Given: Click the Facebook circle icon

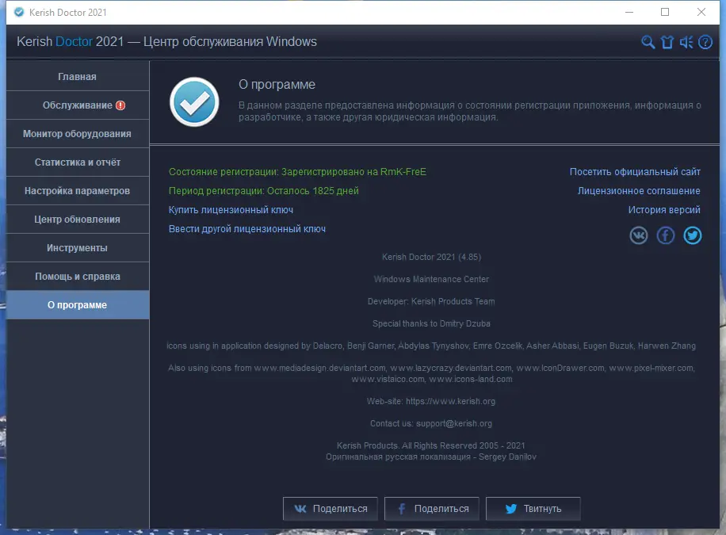Looking at the screenshot, I should (x=666, y=235).
